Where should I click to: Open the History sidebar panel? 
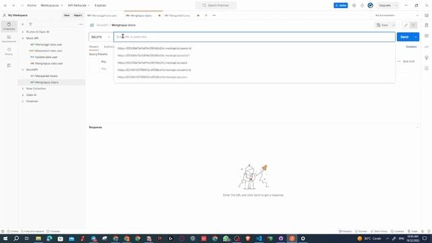coord(9,51)
